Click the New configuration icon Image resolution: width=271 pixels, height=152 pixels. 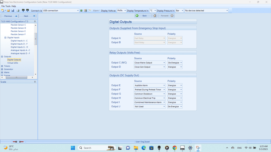(x=3, y=11)
